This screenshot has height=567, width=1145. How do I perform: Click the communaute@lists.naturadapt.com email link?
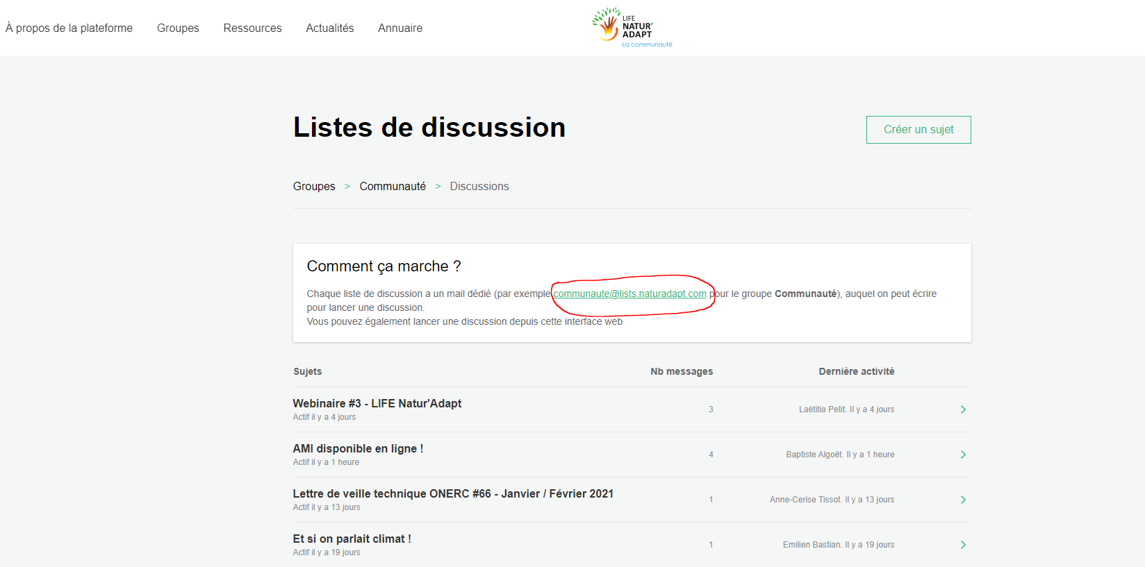coord(629,294)
